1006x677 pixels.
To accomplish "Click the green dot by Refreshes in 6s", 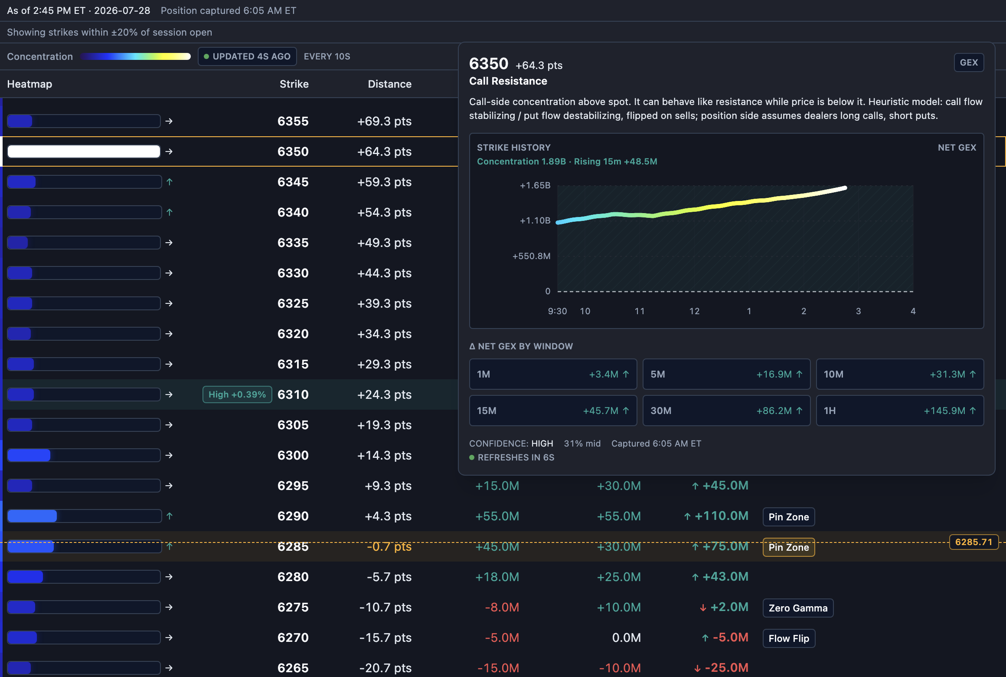I will point(472,457).
